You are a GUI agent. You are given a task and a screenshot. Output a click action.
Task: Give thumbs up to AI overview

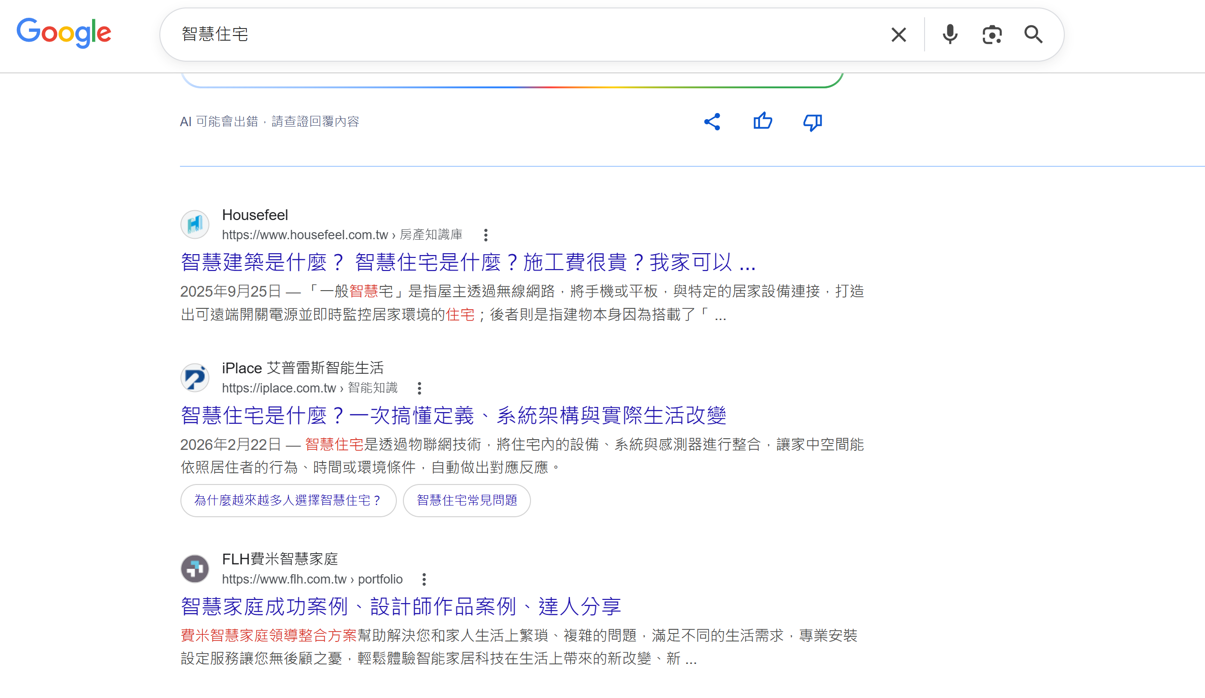[x=762, y=121]
